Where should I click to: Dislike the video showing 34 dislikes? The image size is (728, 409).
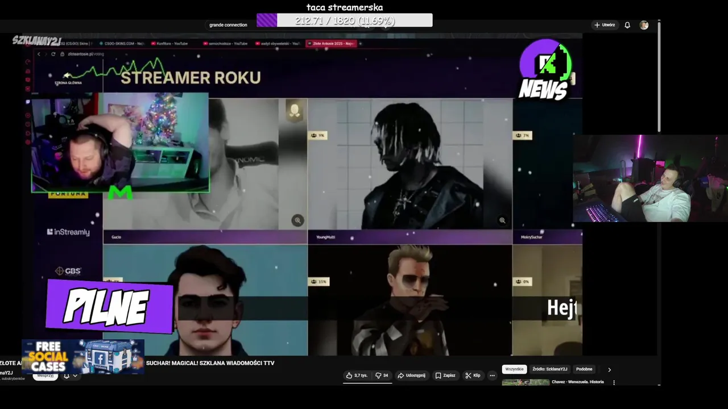click(382, 375)
